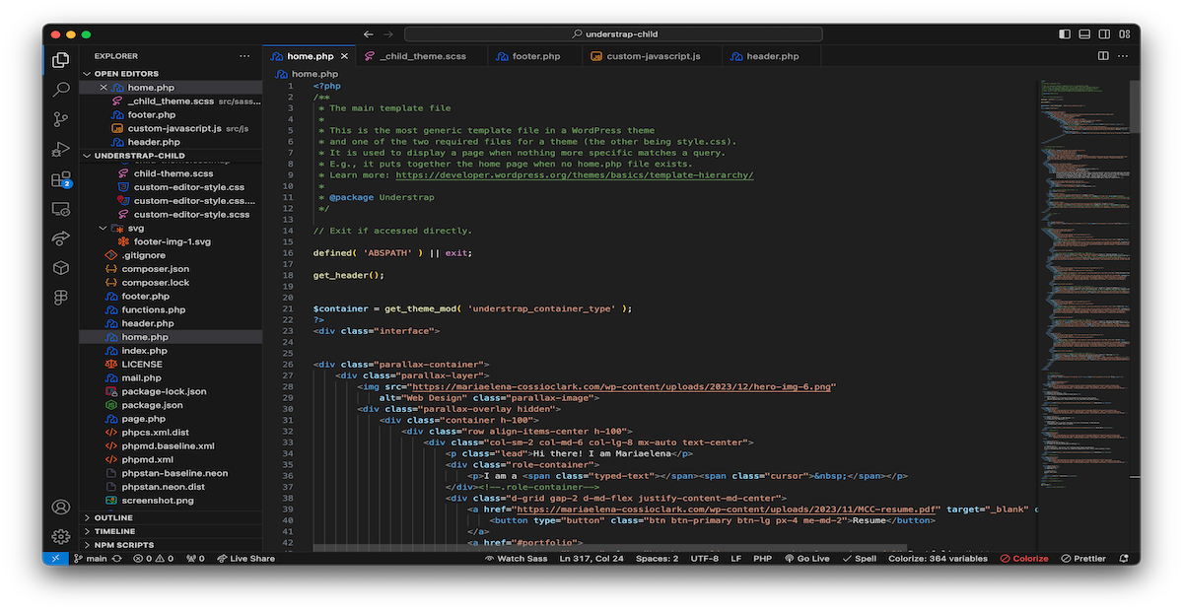Switch to the footer.php editor tab
The height and width of the screenshot is (611, 1183).
[x=535, y=56]
